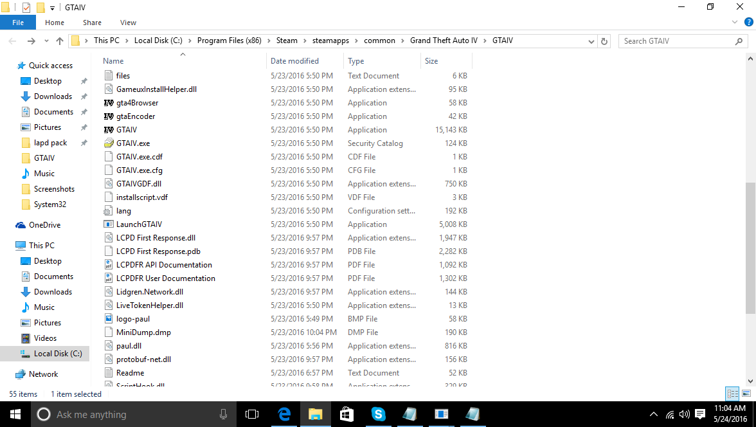Open Quick Access Toolbar customize dropdown
This screenshot has width=756, height=427.
click(52, 8)
